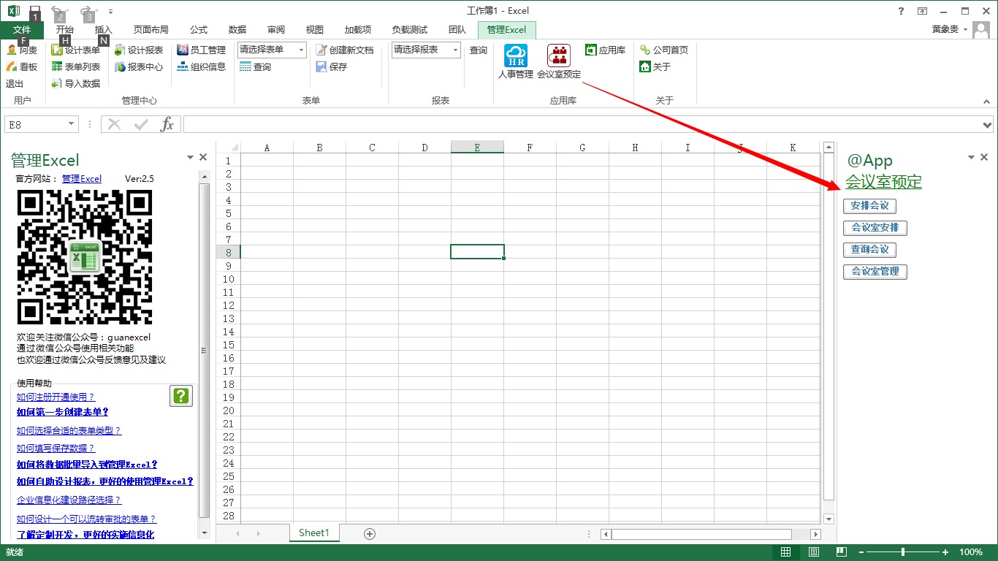Switch to 公式 Formulas tab
Viewport: 998px width, 561px height.
[199, 30]
